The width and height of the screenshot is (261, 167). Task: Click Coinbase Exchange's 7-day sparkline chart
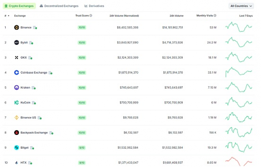239,72
